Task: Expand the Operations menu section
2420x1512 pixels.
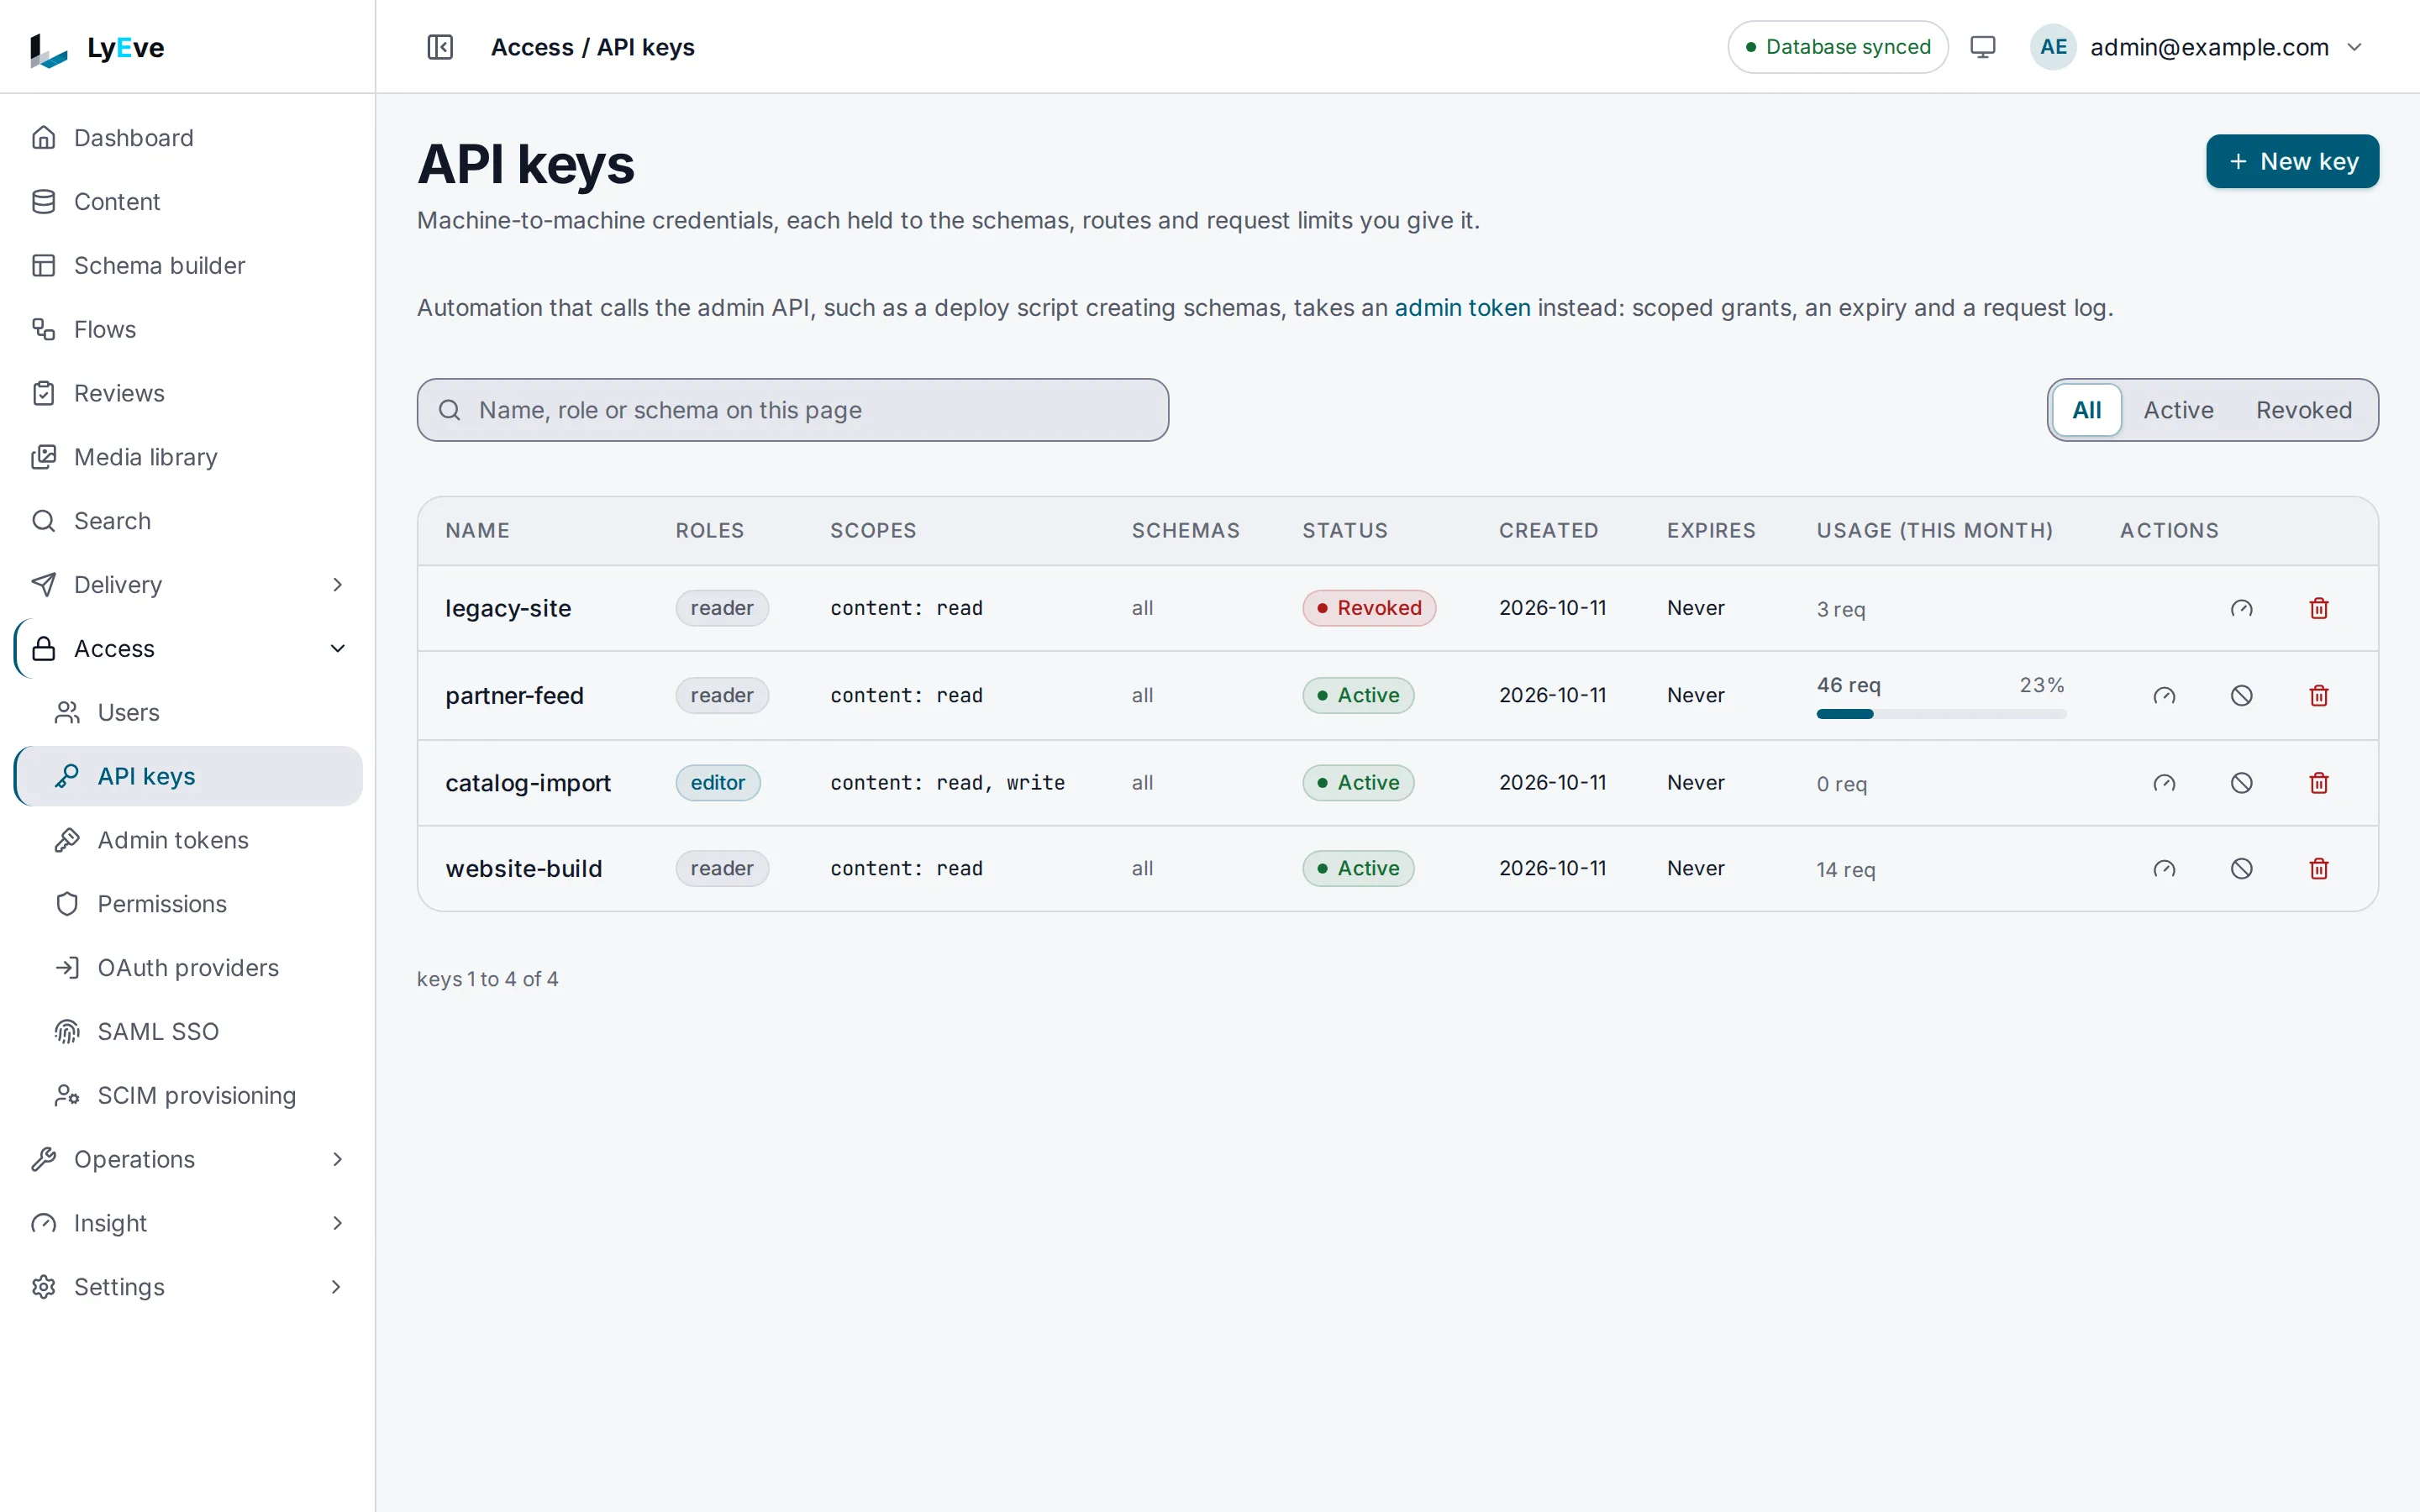Action: [188, 1159]
